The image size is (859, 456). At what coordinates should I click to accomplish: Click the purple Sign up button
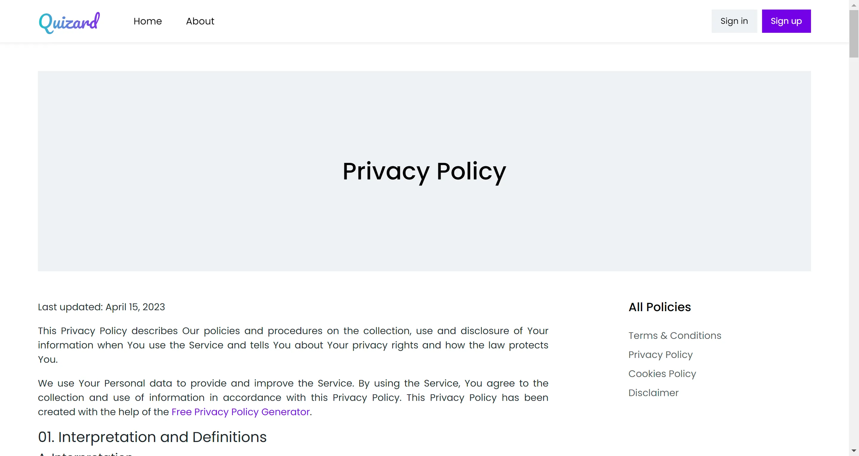(786, 21)
